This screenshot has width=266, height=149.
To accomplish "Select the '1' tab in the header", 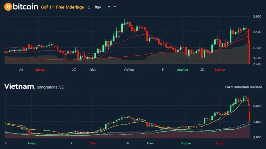I will click(89, 7).
